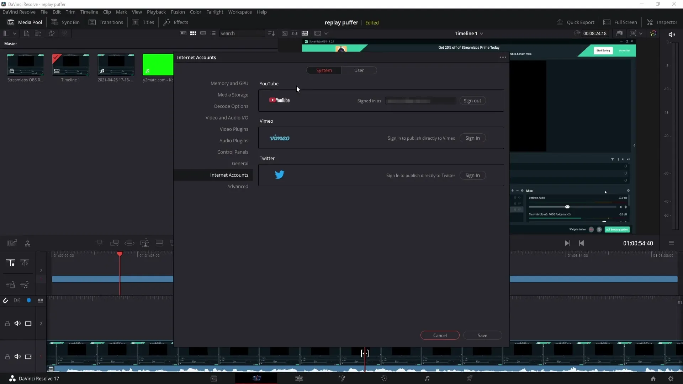Expand the Memory and GPU settings
683x384 pixels.
pos(229,83)
